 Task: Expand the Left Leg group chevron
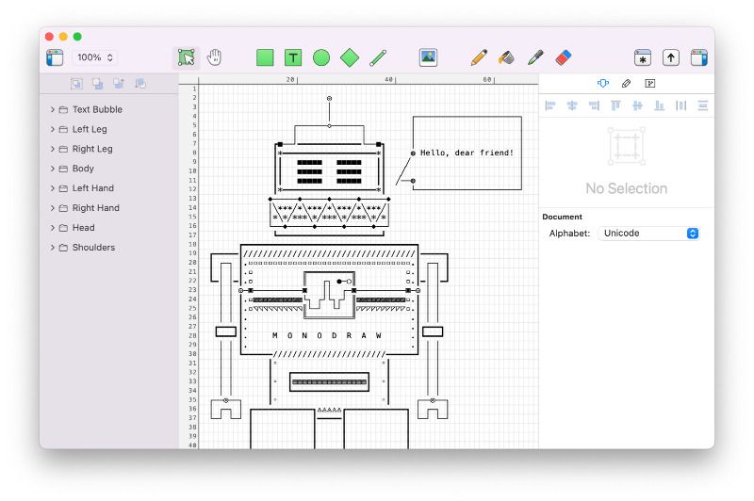tap(53, 129)
